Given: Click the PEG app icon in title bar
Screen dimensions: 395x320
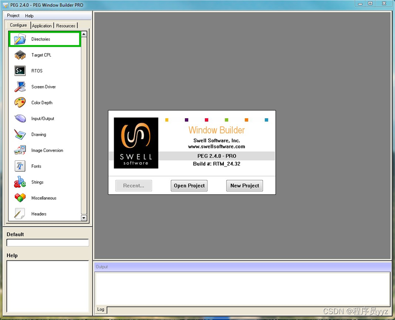Looking at the screenshot, I should click(x=5, y=5).
